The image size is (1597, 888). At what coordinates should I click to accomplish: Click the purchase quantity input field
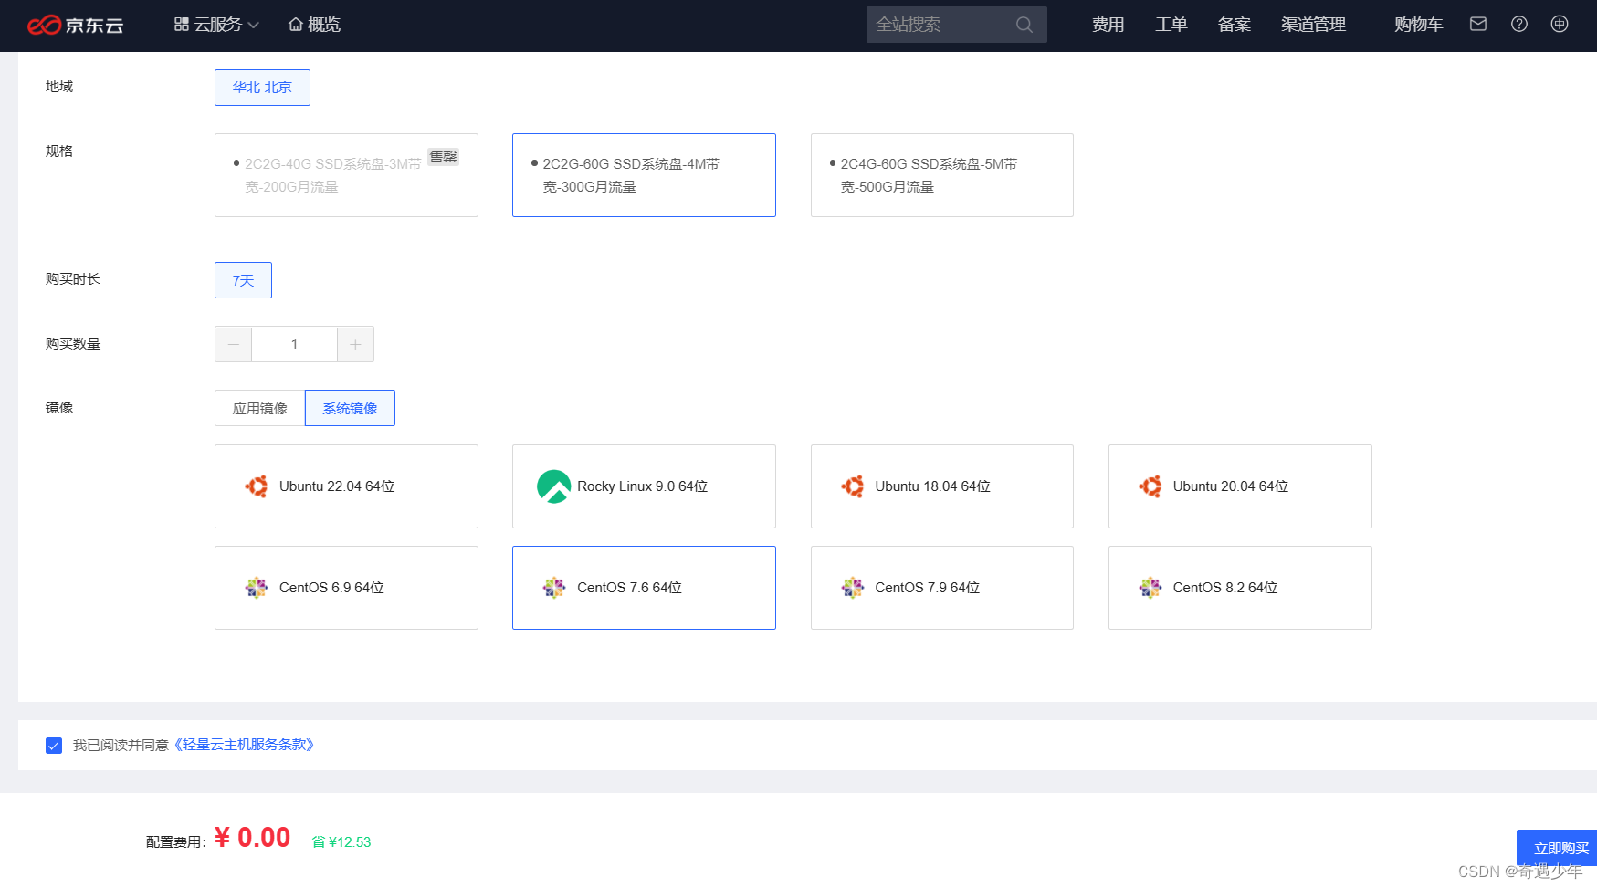click(294, 344)
